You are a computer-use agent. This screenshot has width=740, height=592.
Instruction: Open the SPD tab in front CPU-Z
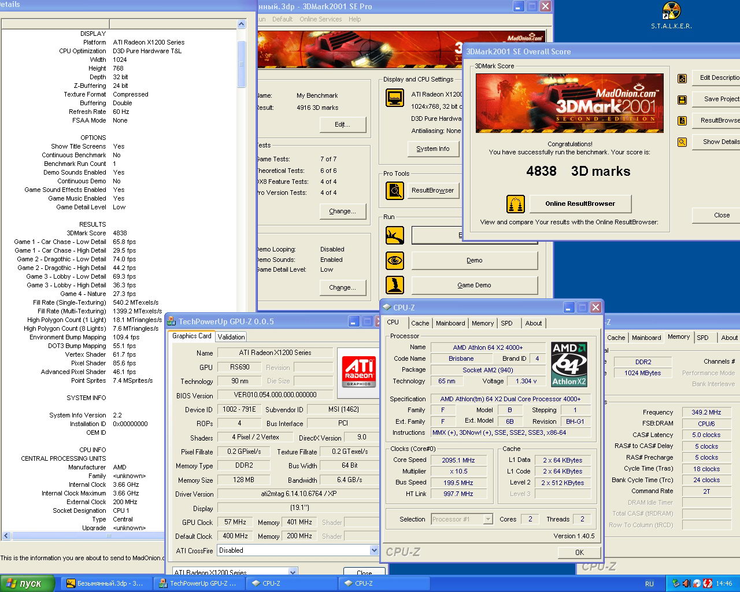(x=507, y=323)
